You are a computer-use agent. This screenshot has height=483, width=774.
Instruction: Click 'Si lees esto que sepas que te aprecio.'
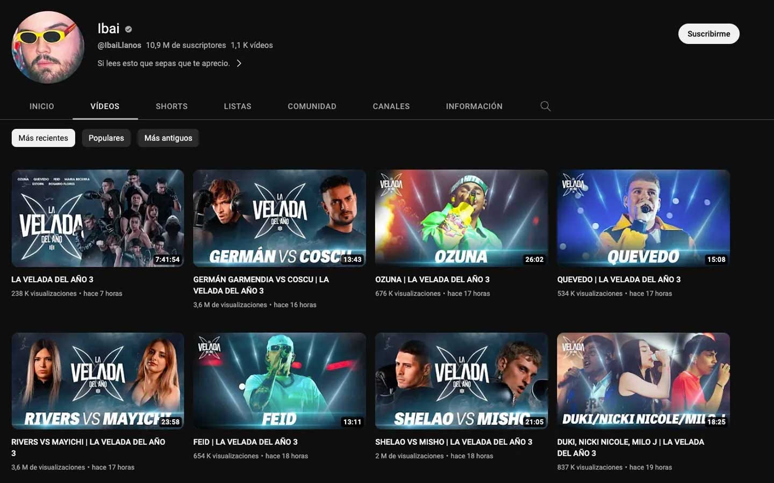tap(163, 63)
